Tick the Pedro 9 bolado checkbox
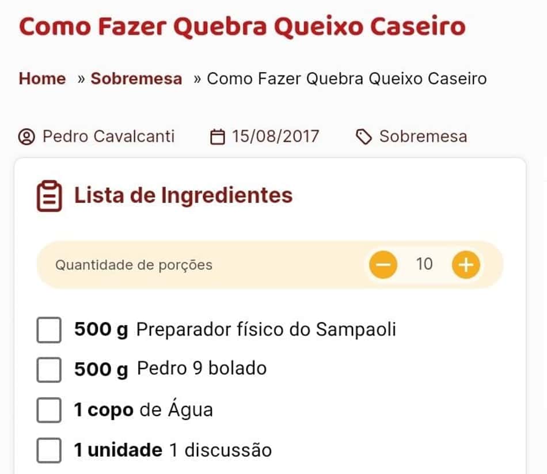The height and width of the screenshot is (474, 547). pyautogui.click(x=49, y=370)
